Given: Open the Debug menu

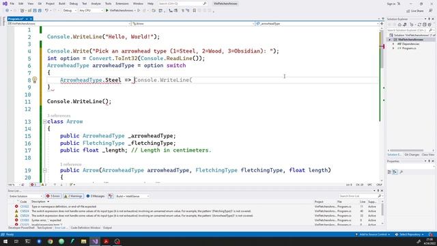Looking at the screenshot, I should [x=74, y=3].
